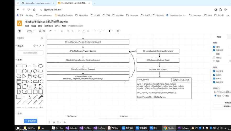Toggle the 连接箭头 connection arrows checkbox
The height and width of the screenshot is (131, 231).
(214, 71)
